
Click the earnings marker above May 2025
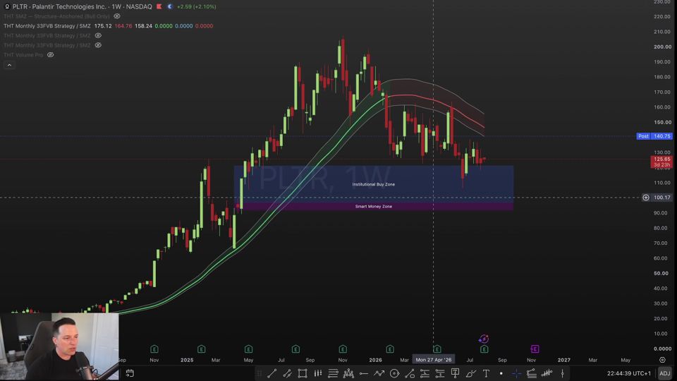tap(248, 349)
